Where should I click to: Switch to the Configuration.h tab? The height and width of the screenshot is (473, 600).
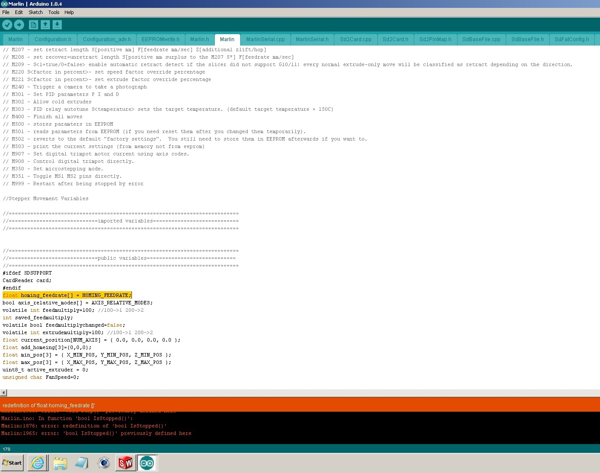53,39
